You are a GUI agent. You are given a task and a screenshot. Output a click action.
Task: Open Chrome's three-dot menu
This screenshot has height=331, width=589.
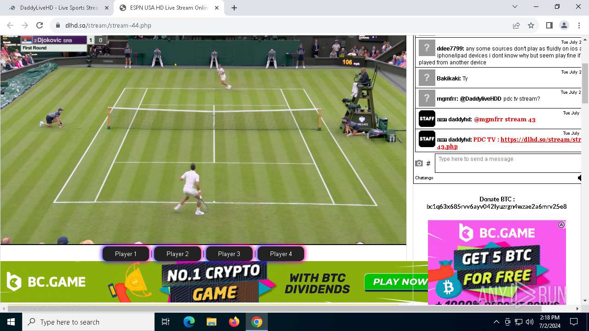click(578, 25)
